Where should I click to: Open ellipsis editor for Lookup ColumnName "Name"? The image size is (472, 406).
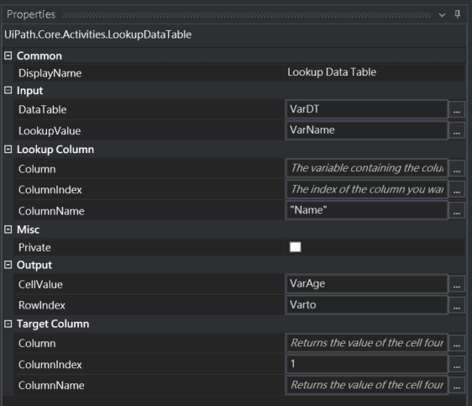coord(457,210)
